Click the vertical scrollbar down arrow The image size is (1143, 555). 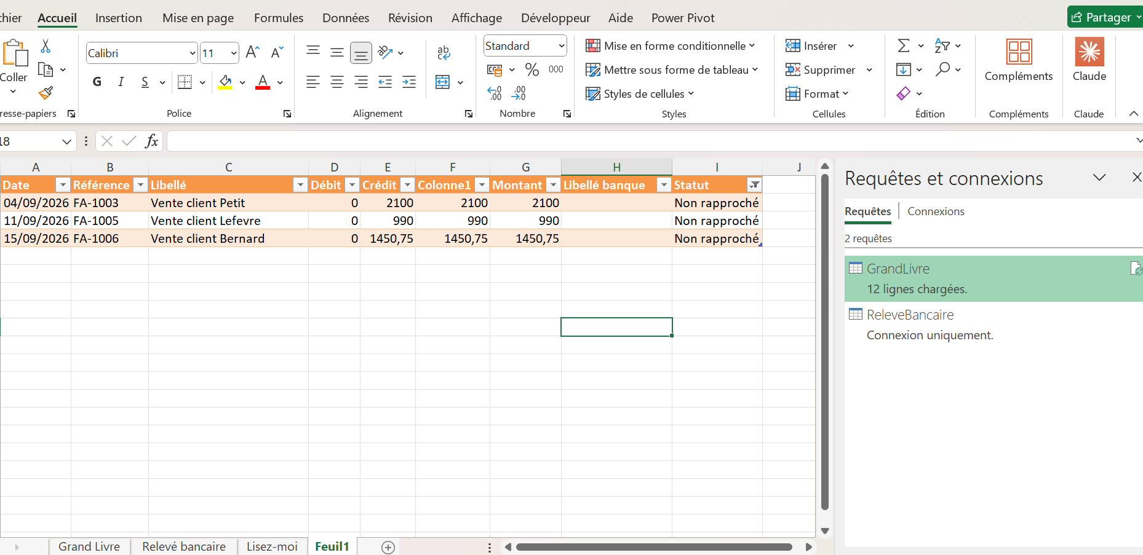825,531
